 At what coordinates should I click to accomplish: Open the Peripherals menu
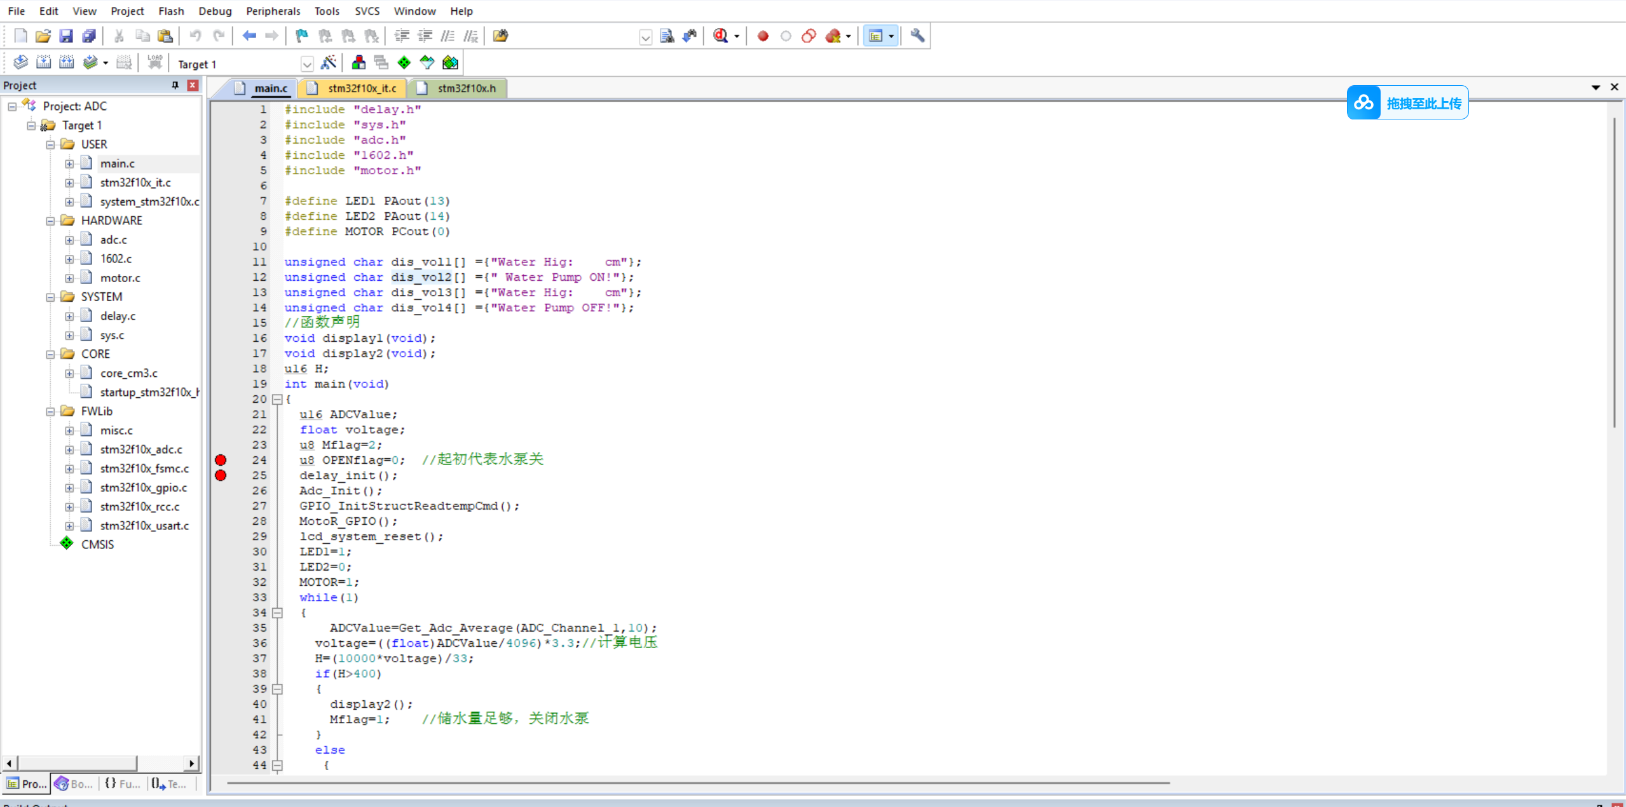click(273, 11)
